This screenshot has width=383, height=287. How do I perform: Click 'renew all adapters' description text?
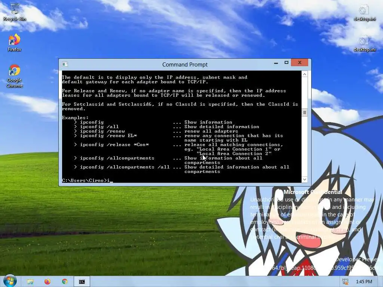211,131
